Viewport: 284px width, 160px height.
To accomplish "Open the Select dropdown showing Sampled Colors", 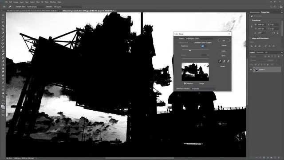I will tap(199, 39).
